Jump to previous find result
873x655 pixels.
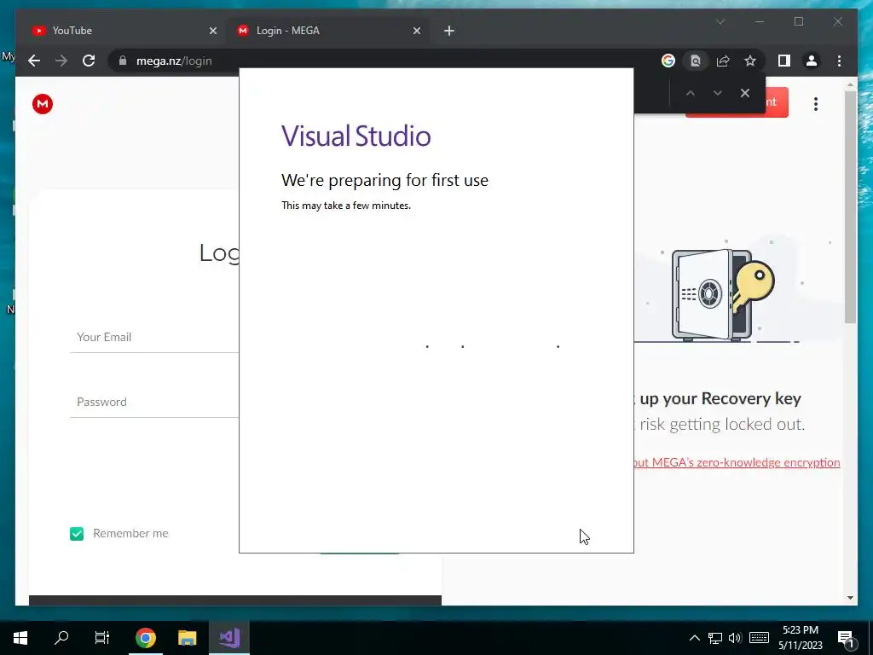(x=691, y=93)
